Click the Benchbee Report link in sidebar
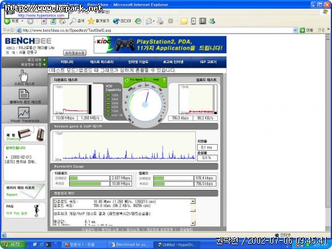This screenshot has width=332, height=249. click(12, 195)
